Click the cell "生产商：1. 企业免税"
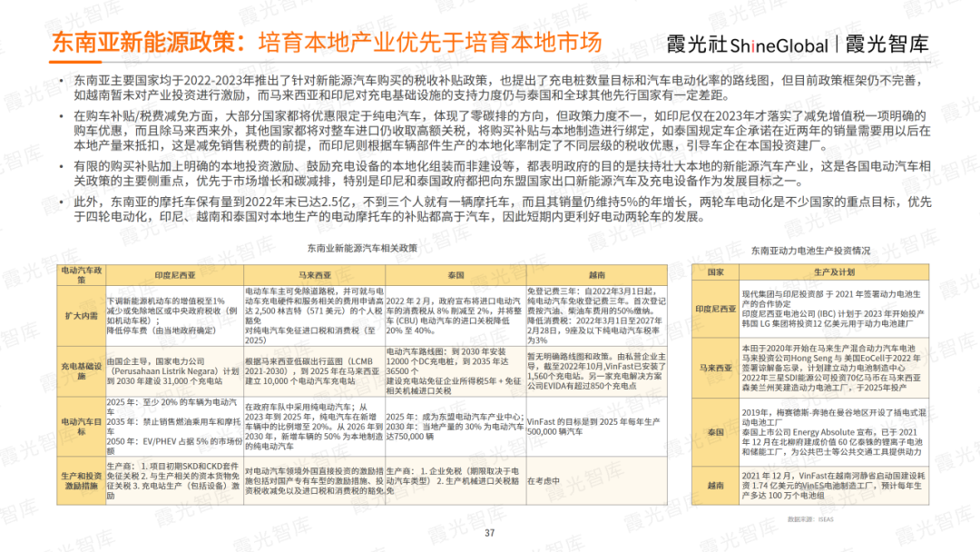 456,481
